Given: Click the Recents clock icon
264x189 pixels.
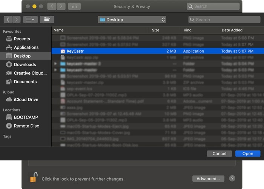Looking at the screenshot, I should pos(9,39).
